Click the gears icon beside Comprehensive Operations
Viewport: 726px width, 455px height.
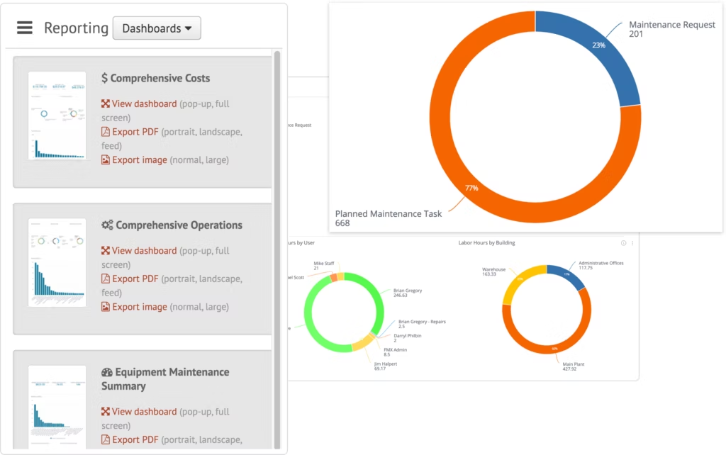(x=107, y=225)
